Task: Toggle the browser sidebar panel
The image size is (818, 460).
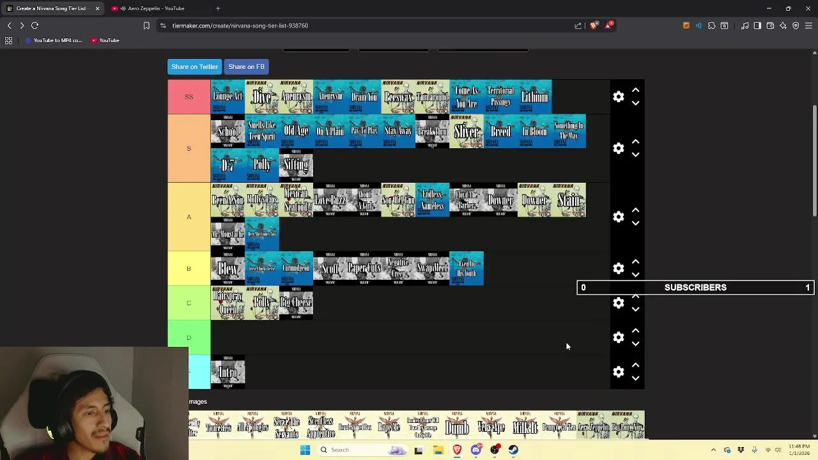Action: point(757,26)
